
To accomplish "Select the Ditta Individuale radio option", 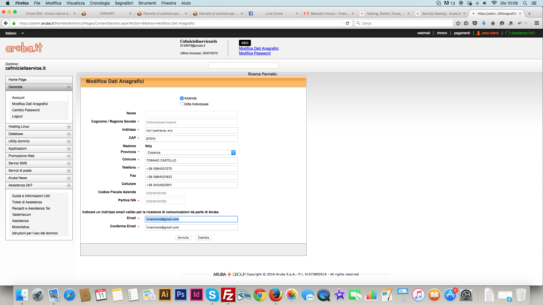I will pos(182,104).
